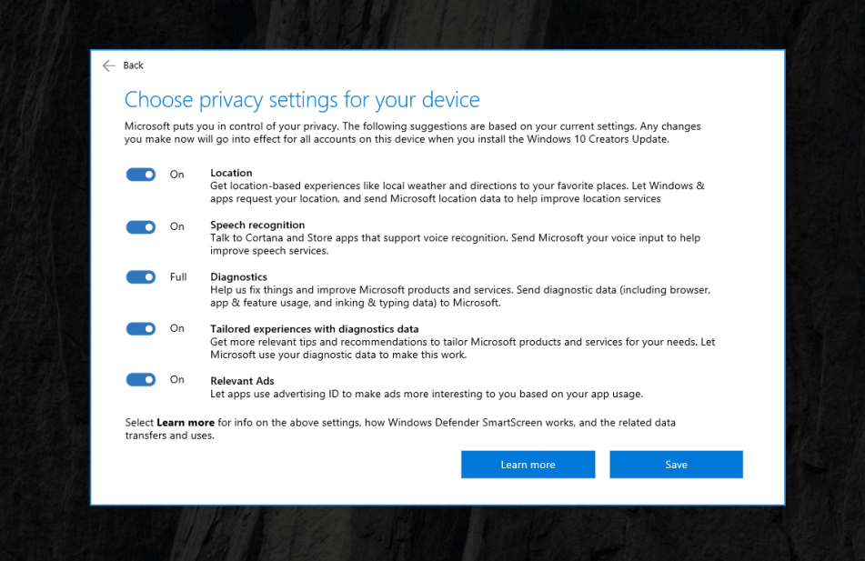The image size is (865, 561).
Task: Turn off the Location toggle
Action: tap(141, 175)
